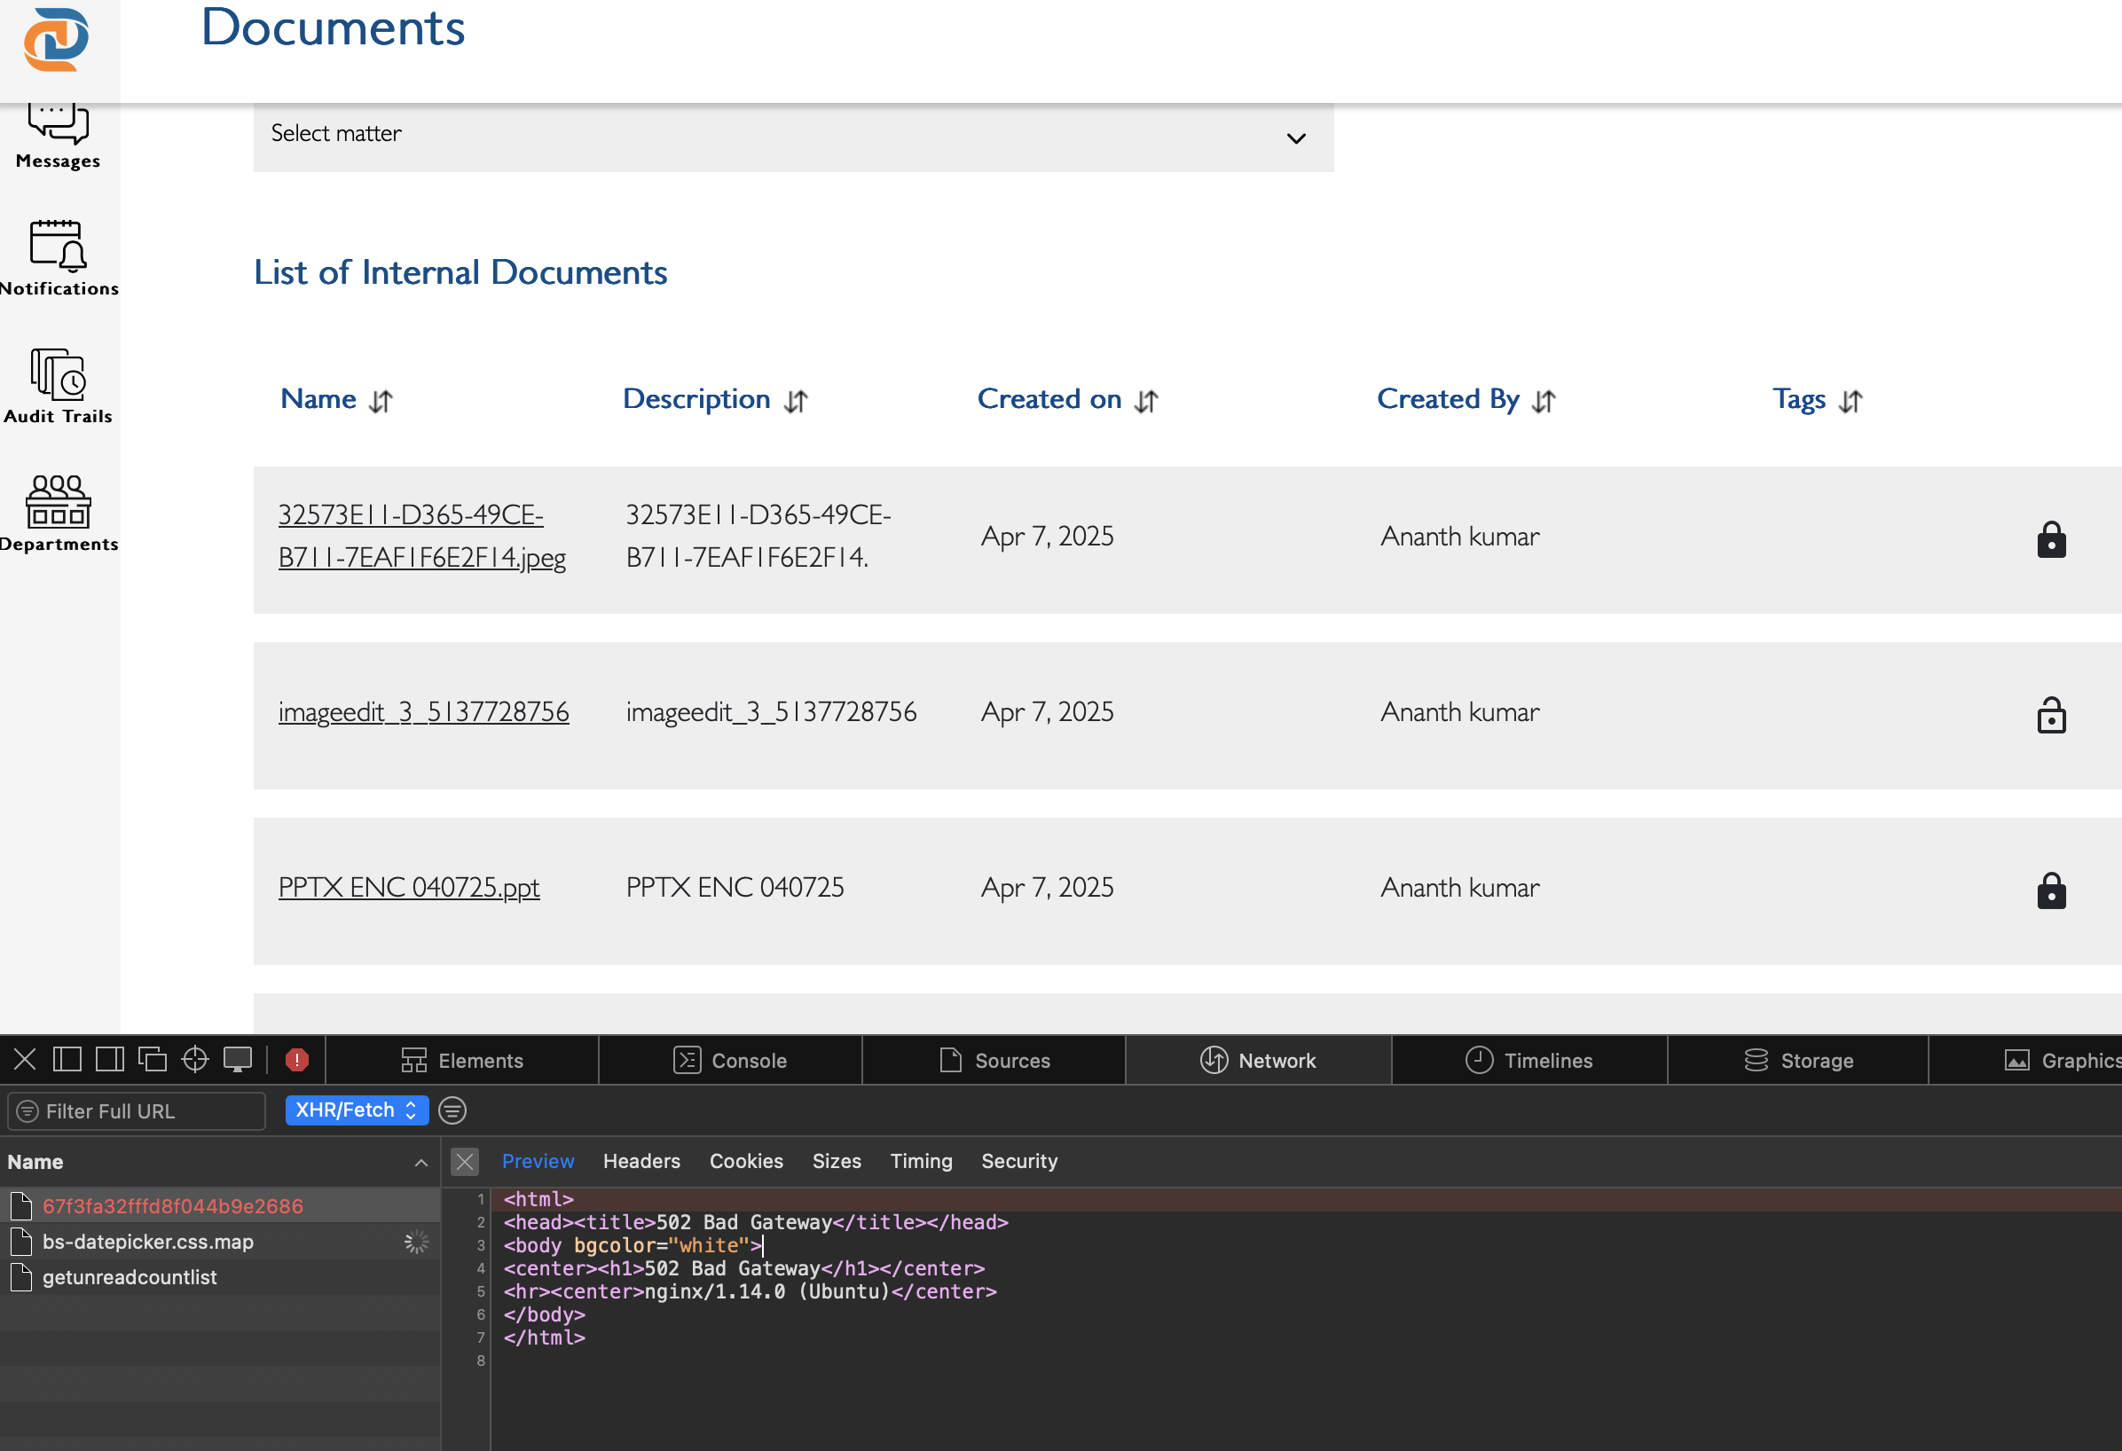Select the getunreadcountlist network request
Viewport: 2122px width, 1451px height.
point(130,1276)
